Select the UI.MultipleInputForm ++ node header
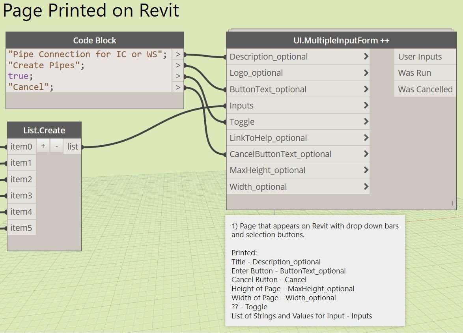 tap(342, 40)
